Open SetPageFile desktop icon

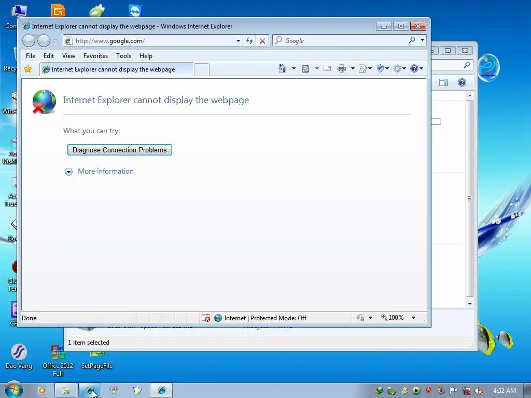[x=97, y=360]
